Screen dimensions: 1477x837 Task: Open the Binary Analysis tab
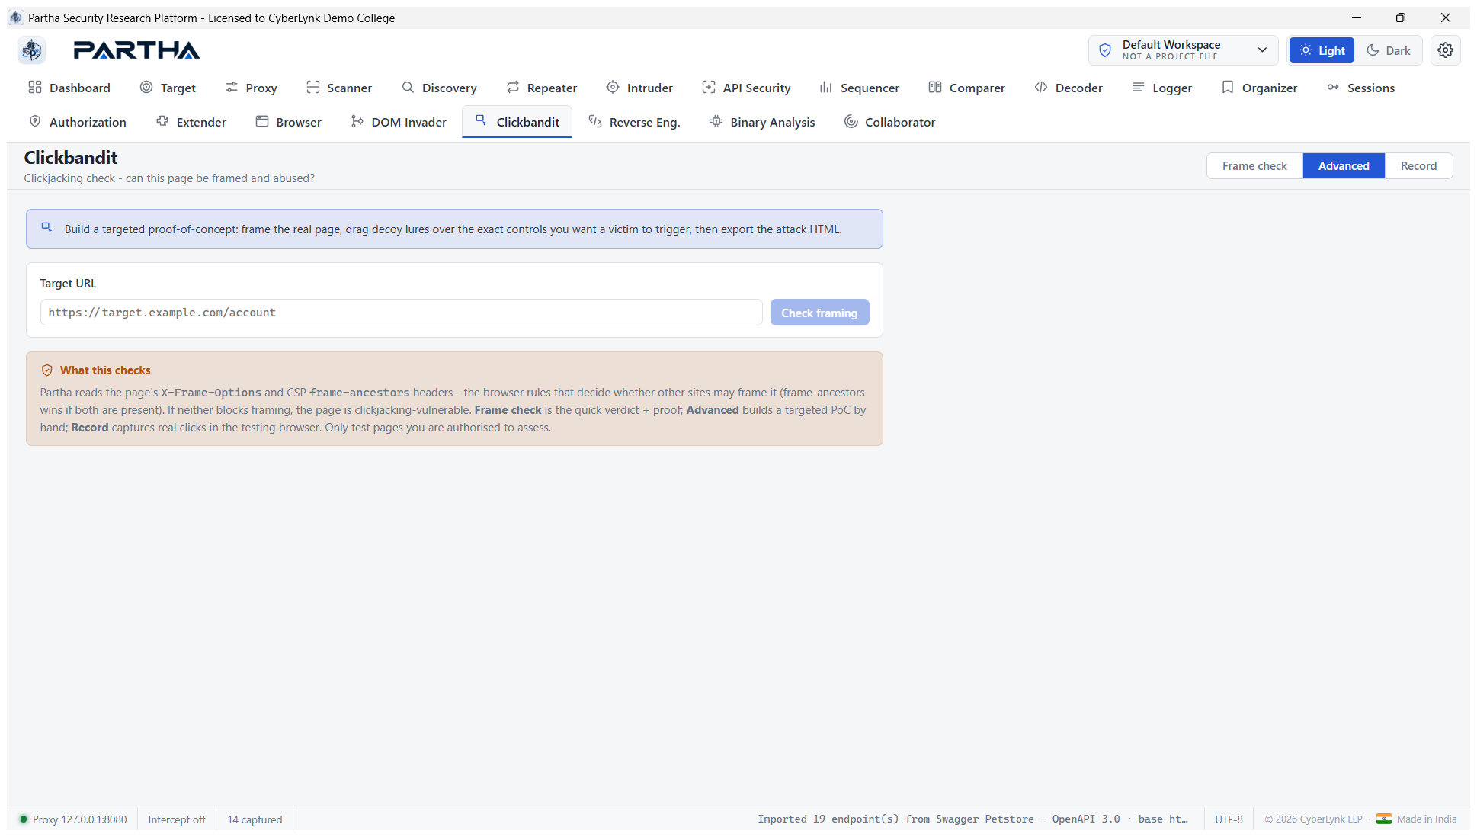762,122
